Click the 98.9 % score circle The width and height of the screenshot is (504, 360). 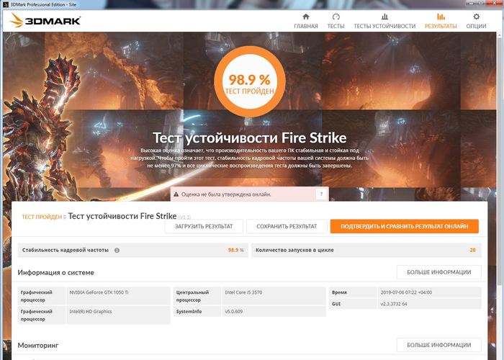click(250, 81)
